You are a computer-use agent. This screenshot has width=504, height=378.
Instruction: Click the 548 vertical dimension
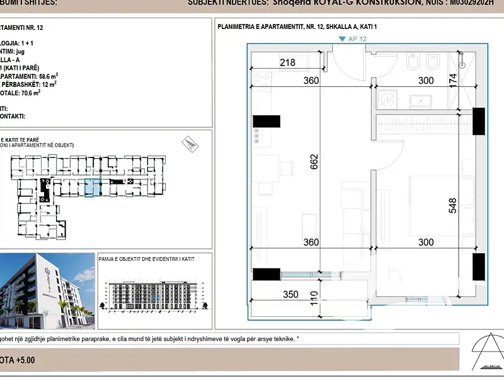452,206
